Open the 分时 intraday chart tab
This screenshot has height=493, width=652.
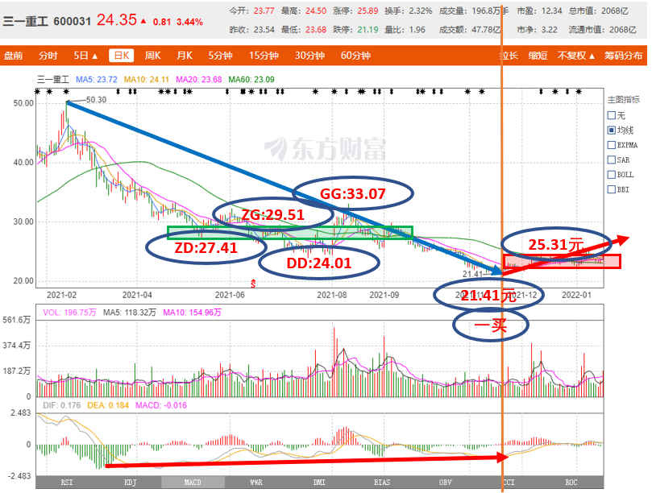pyautogui.click(x=48, y=56)
